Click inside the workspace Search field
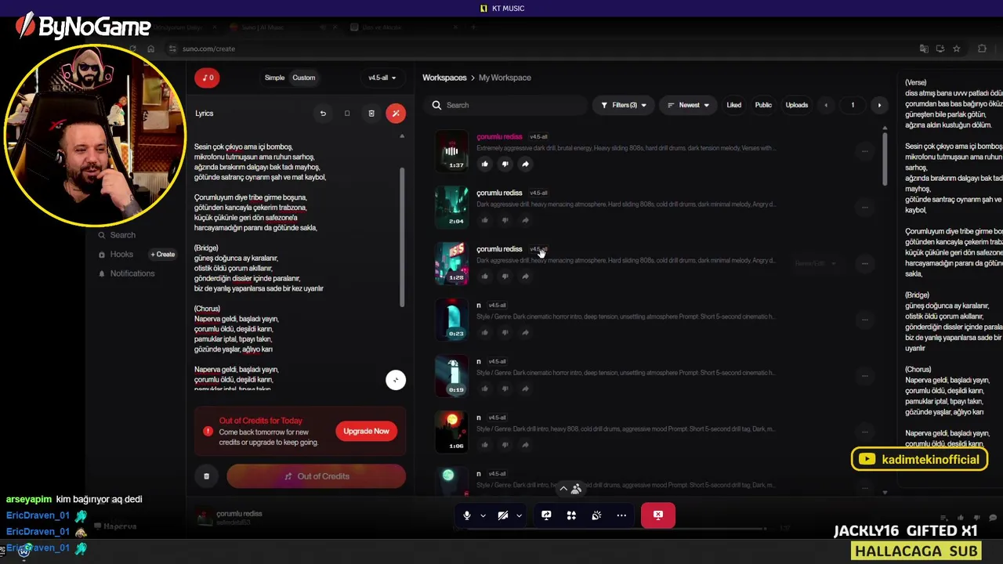Viewport: 1003px width, 564px height. click(506, 105)
